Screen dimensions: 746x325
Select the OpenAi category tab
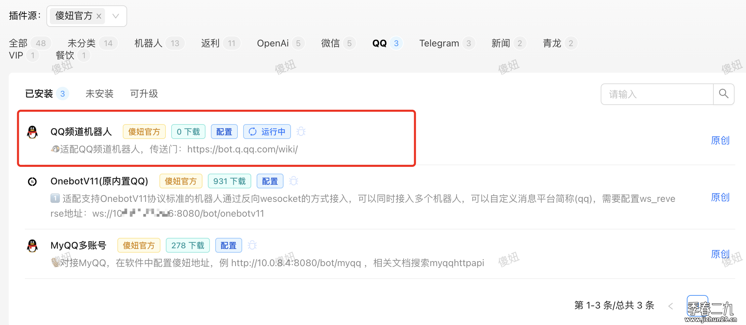(x=281, y=43)
